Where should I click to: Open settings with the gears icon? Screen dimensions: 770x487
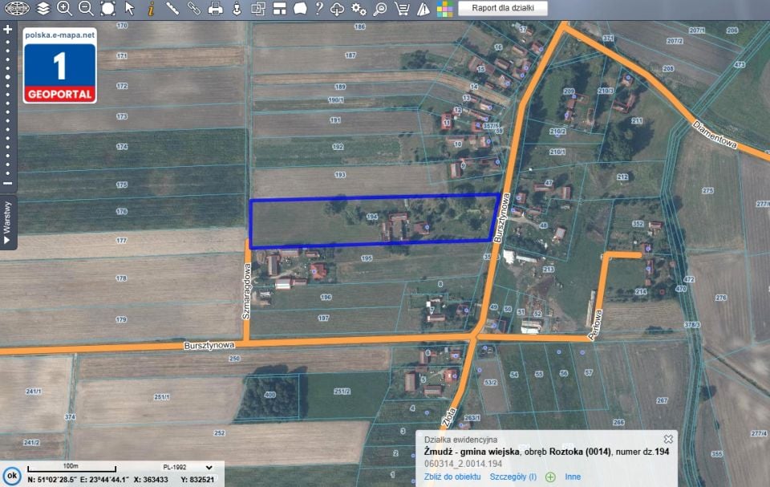point(359,8)
